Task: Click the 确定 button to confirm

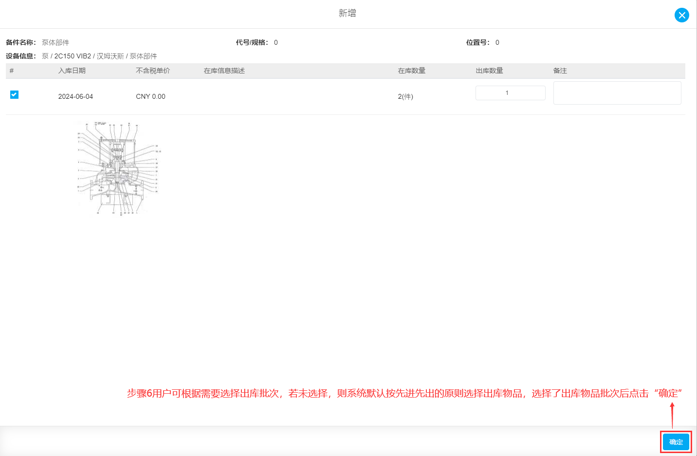Action: tap(676, 442)
